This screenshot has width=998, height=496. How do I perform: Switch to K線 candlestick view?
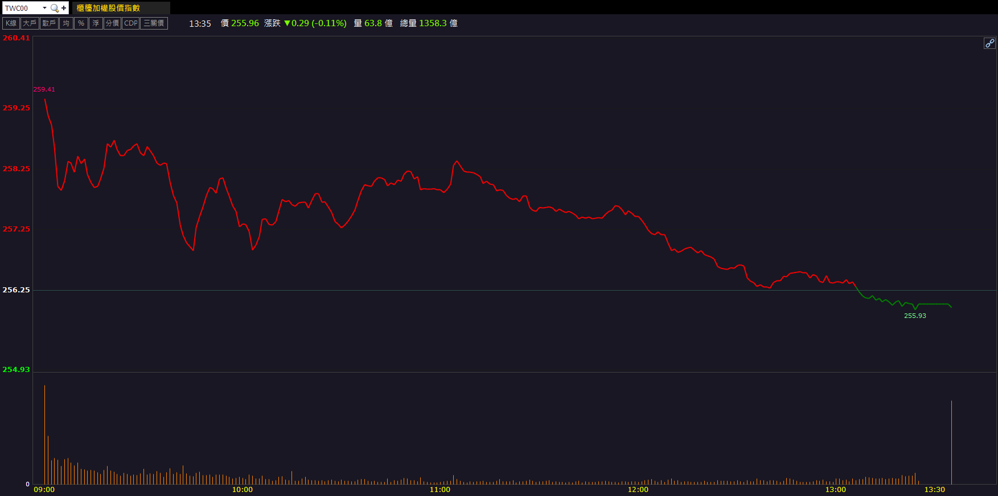[11, 23]
